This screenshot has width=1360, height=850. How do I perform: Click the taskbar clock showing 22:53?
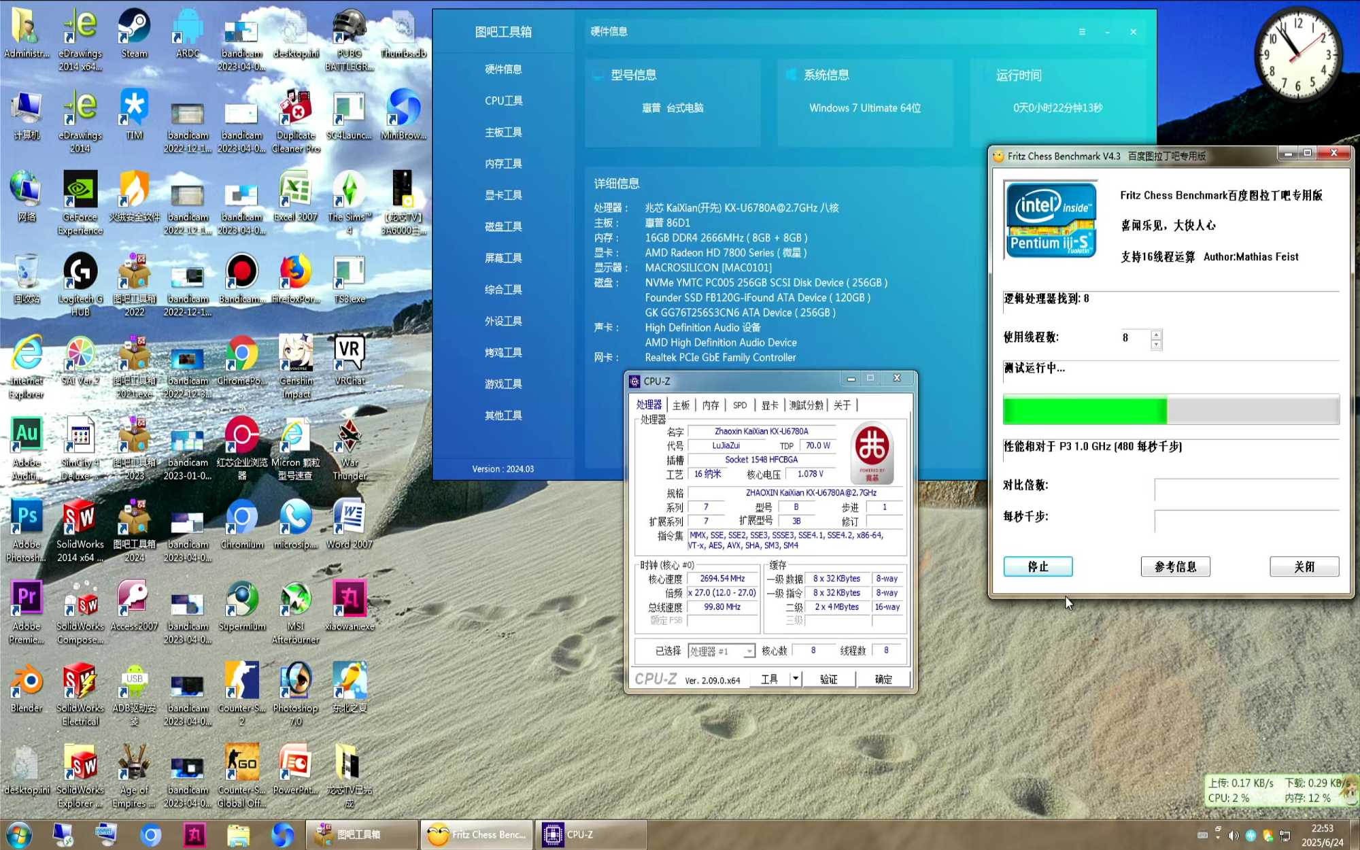pos(1322,835)
